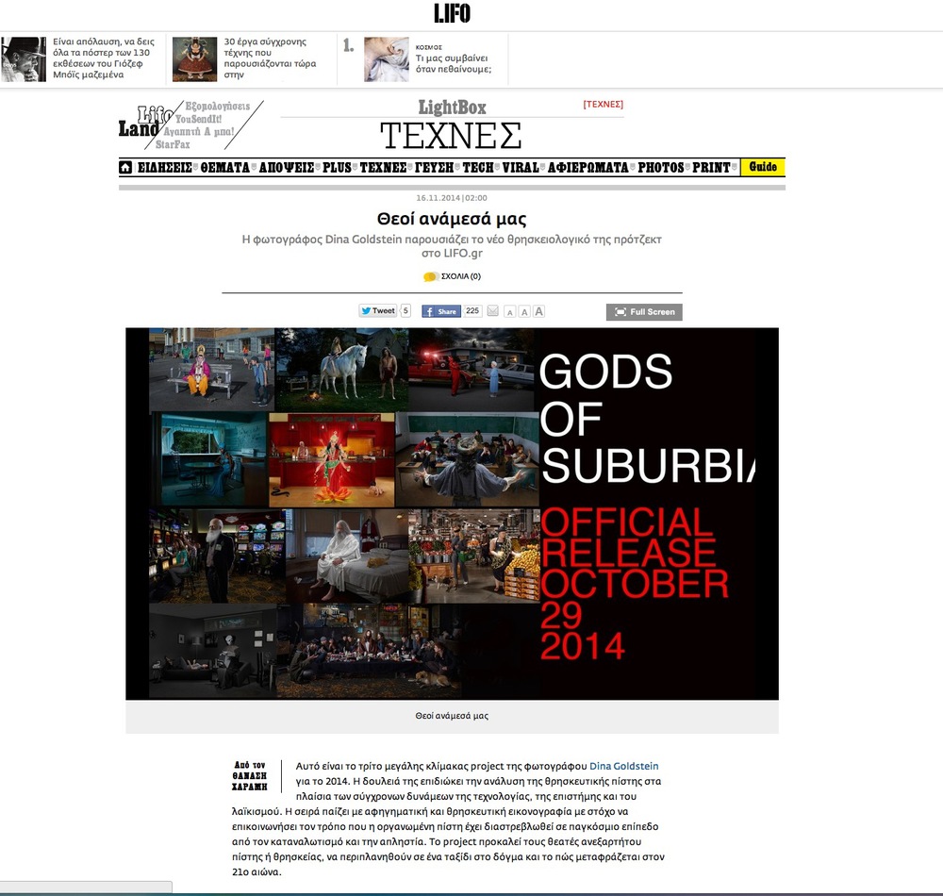View the gallery in Full Screen
The width and height of the screenshot is (943, 896).
click(644, 312)
